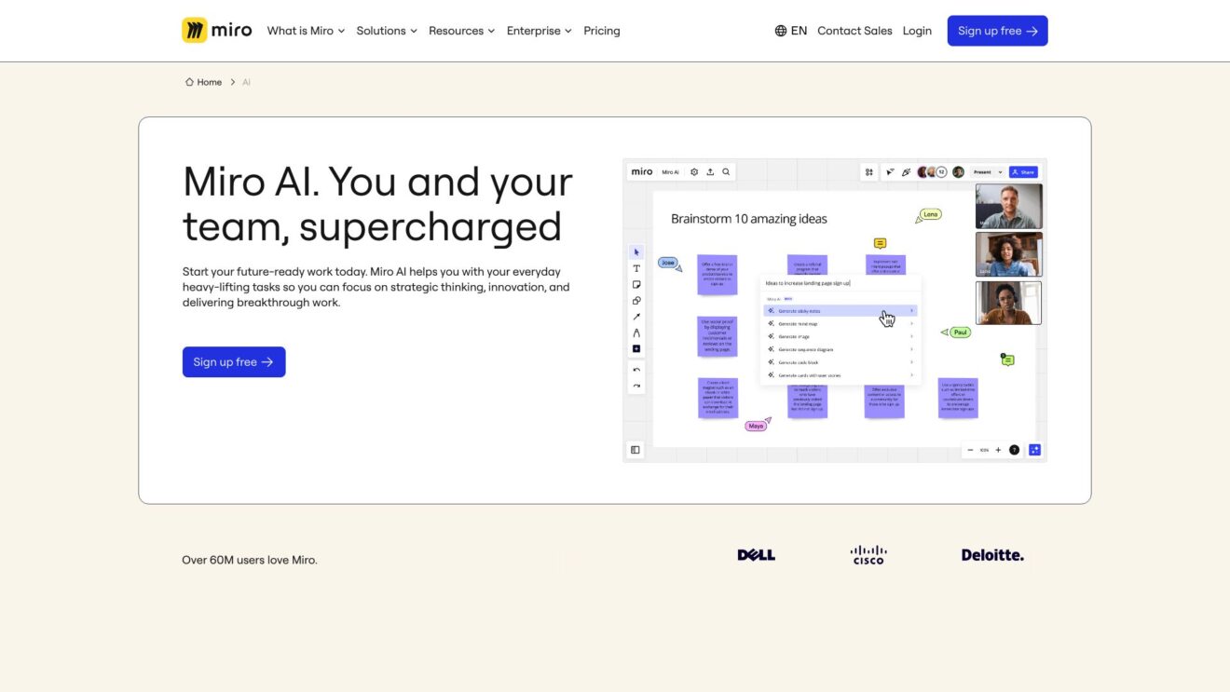Screen dimensions: 1230x692
Task: Click the blue Miro AI sparkle button
Action: pos(1034,450)
